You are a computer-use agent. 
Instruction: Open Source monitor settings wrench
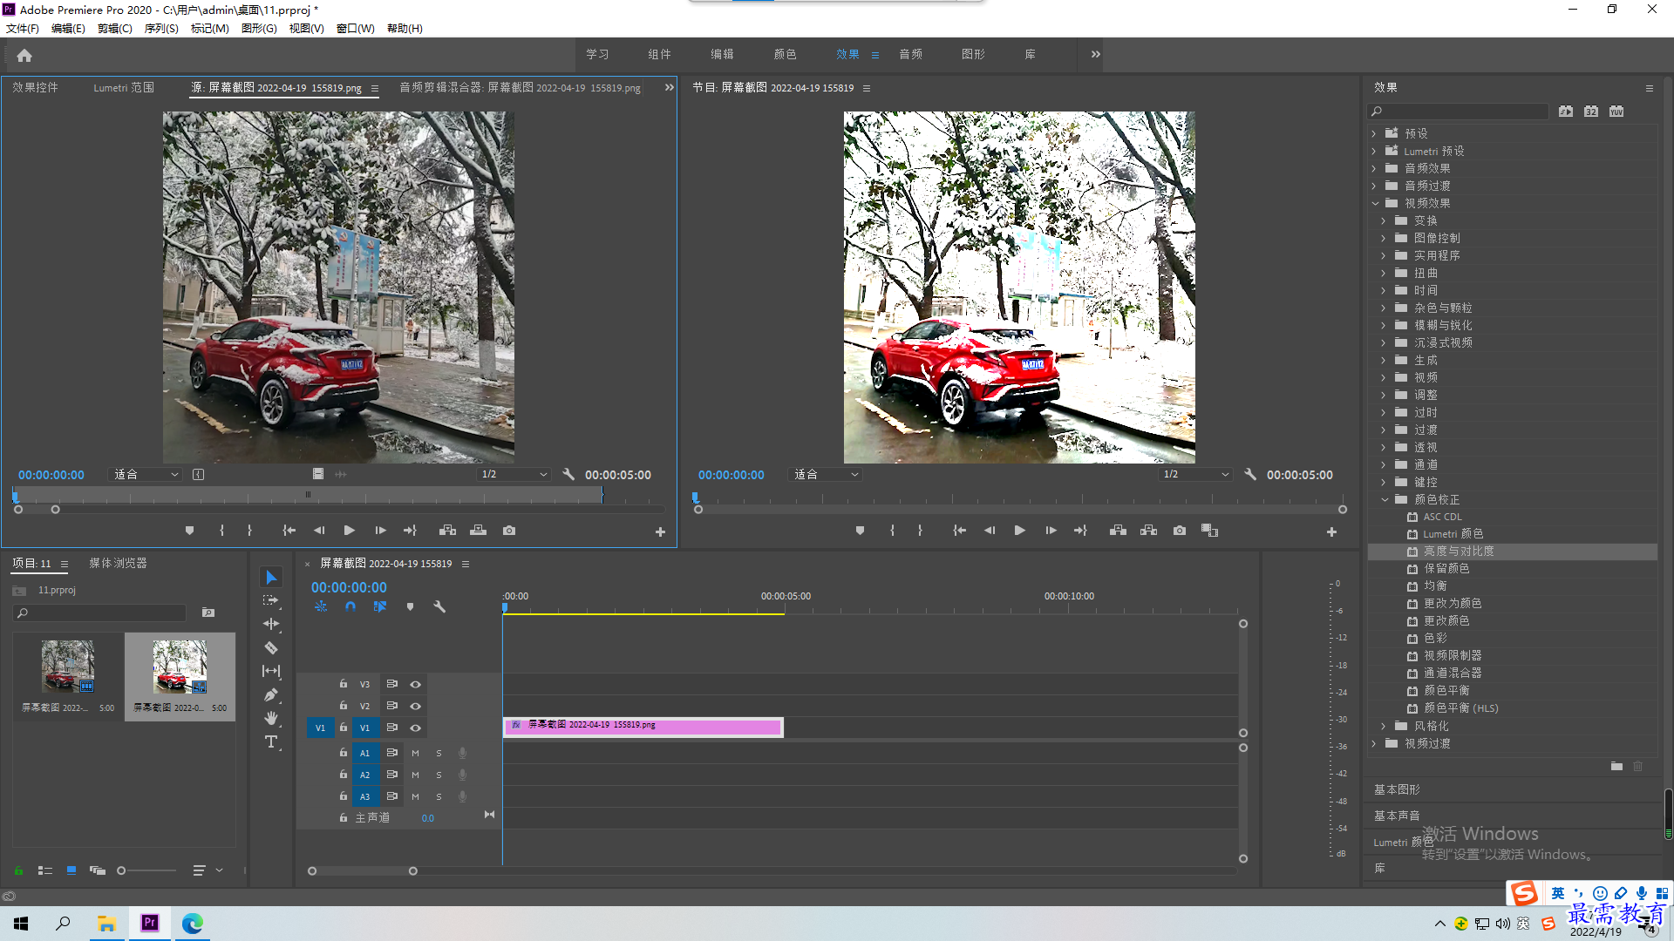pyautogui.click(x=568, y=475)
